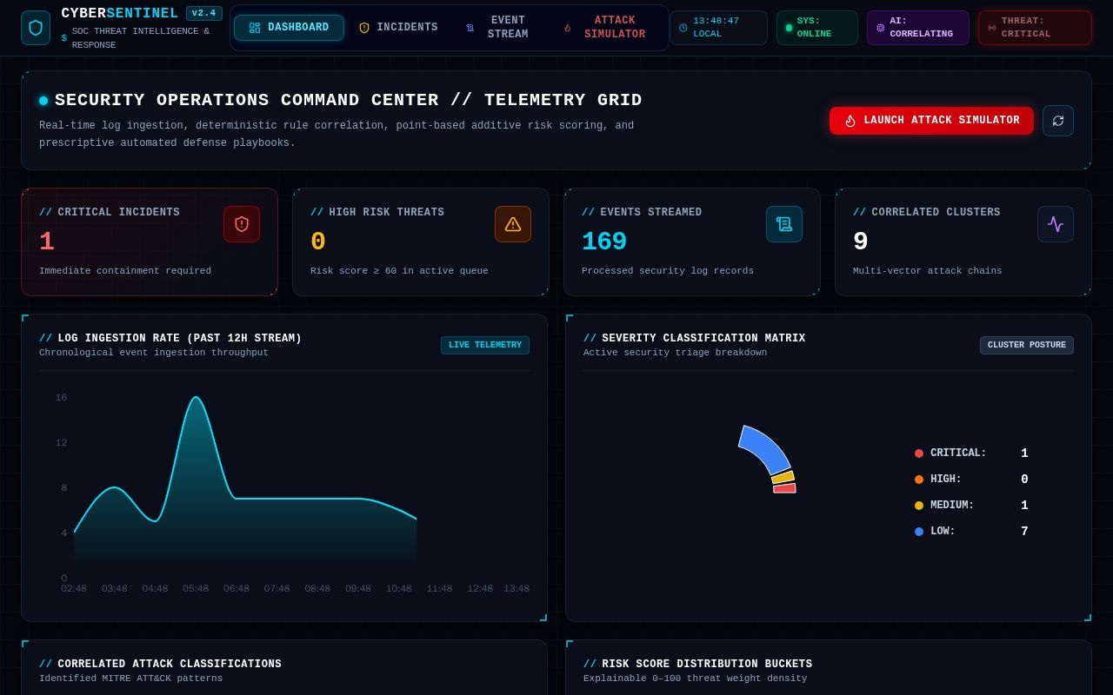Switch to the Incidents tab
1113x695 pixels.
[398, 28]
